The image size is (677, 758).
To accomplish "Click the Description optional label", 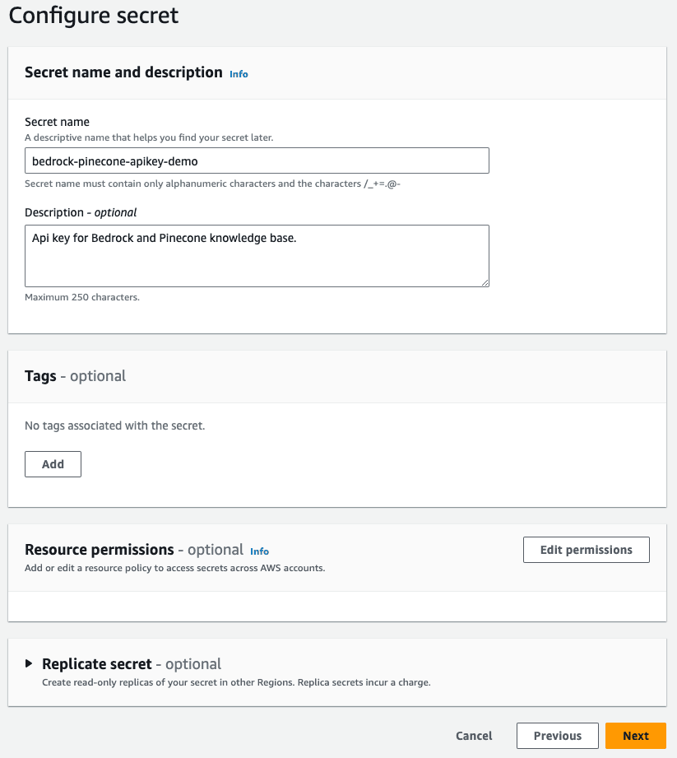I will point(81,212).
